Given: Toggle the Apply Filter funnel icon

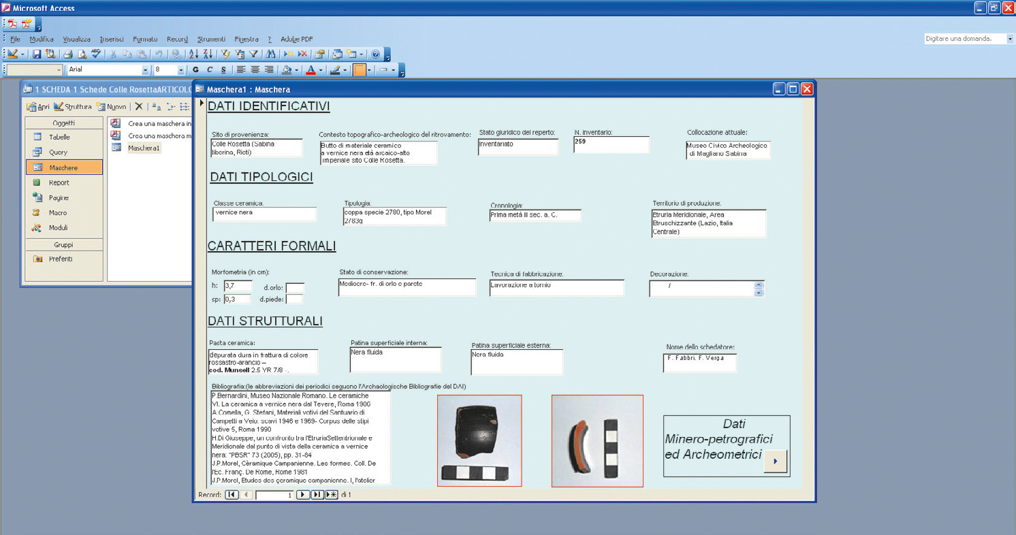Looking at the screenshot, I should click(x=253, y=54).
